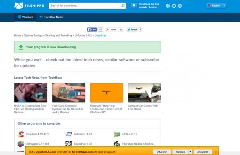The height and width of the screenshot is (155, 240).
Task: Open the TechBeat News tab
Action: coord(51,17)
